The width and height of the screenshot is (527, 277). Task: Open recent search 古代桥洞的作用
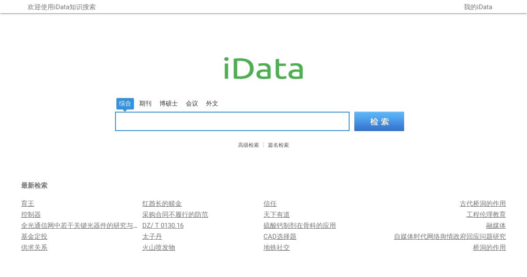point(483,204)
